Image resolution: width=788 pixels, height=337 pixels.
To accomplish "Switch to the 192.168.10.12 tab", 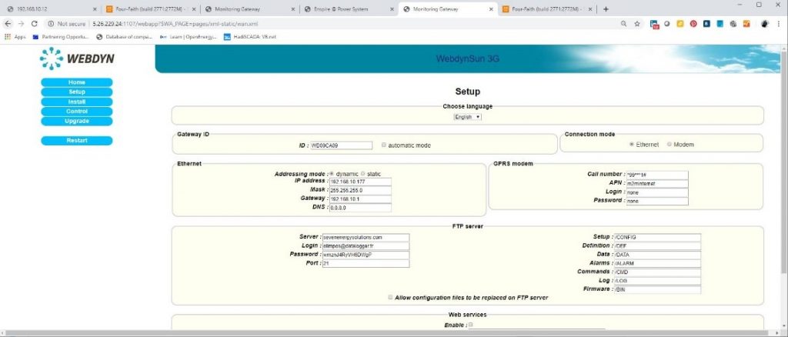I will [x=50, y=9].
